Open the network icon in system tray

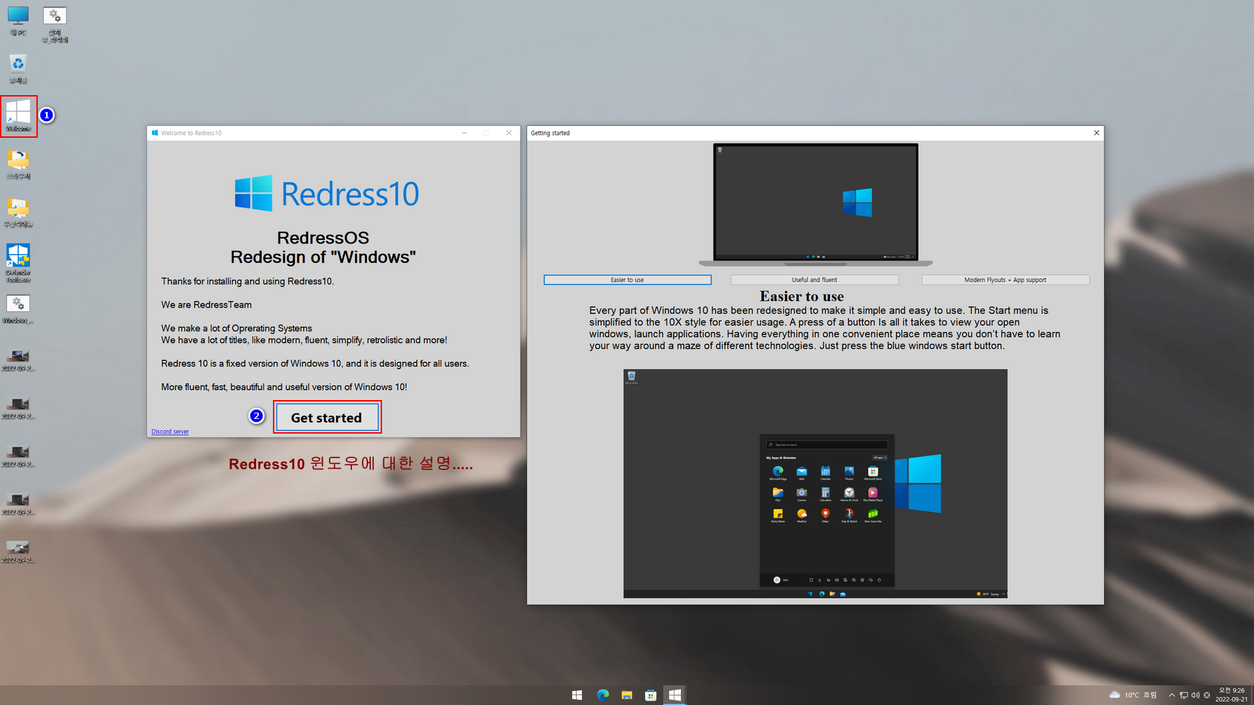click(1183, 695)
